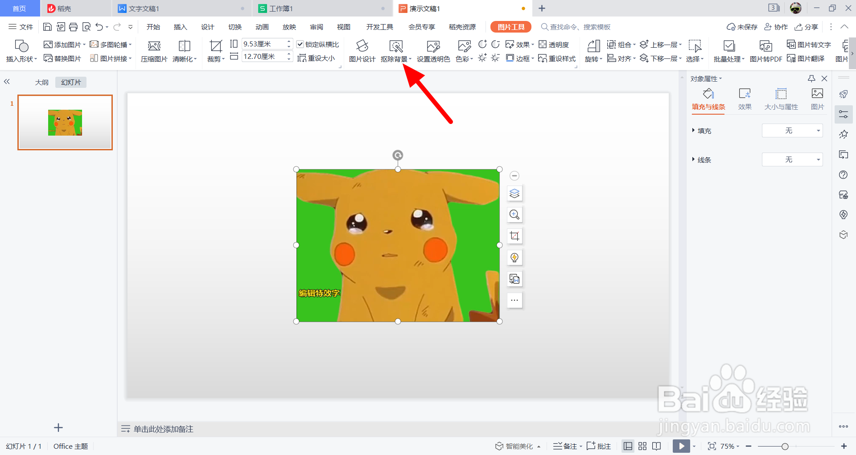Click the 批量处理 batch processing icon
856x455 pixels.
[729, 46]
